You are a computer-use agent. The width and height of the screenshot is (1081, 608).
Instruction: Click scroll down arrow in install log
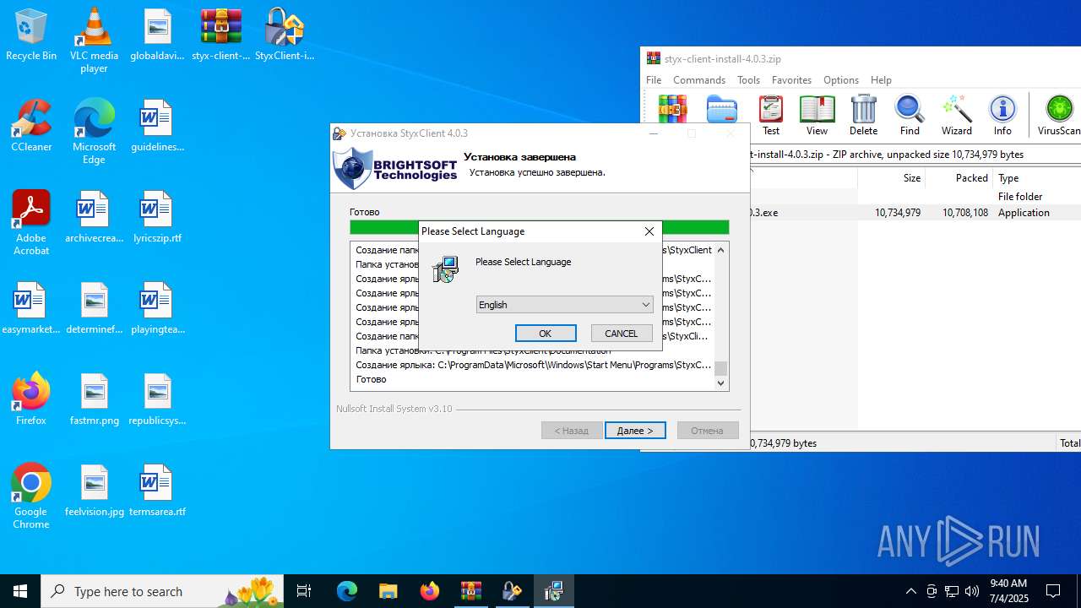720,383
